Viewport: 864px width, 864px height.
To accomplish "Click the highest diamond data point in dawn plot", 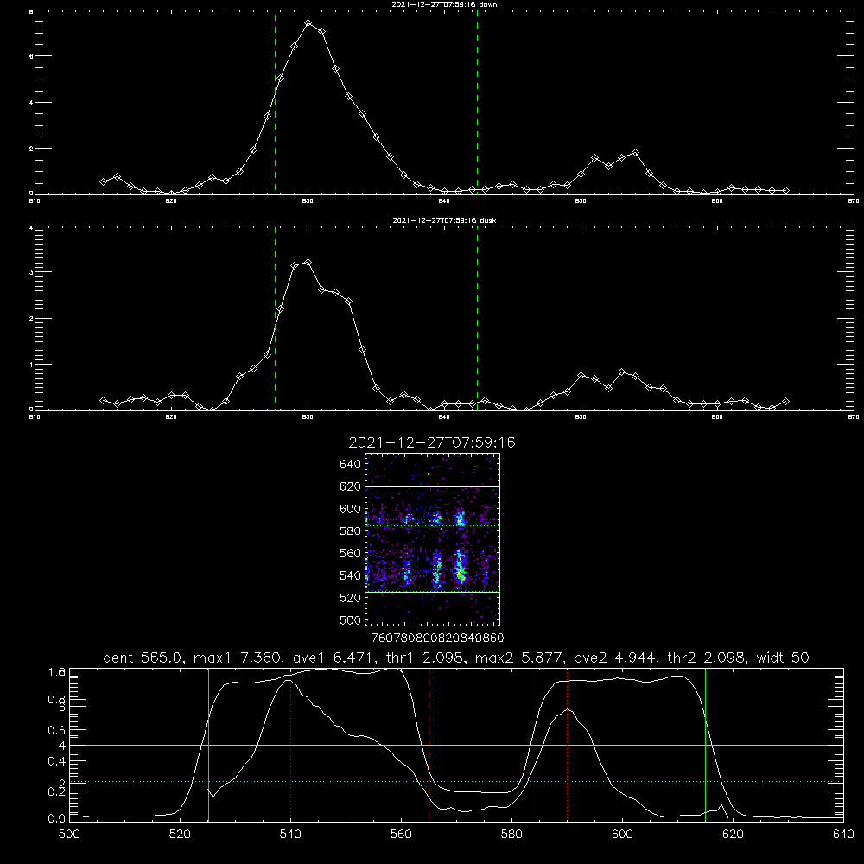I will click(308, 23).
